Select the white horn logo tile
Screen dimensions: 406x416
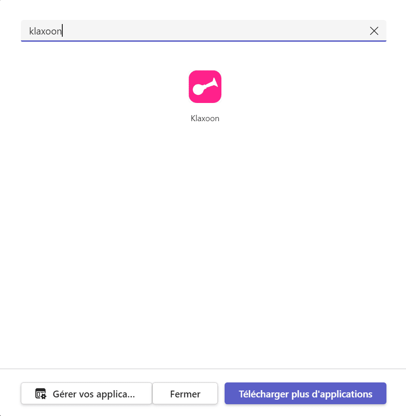point(205,87)
